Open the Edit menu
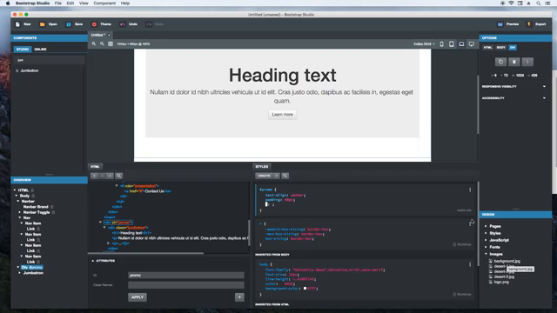557x313 pixels. 70,3
